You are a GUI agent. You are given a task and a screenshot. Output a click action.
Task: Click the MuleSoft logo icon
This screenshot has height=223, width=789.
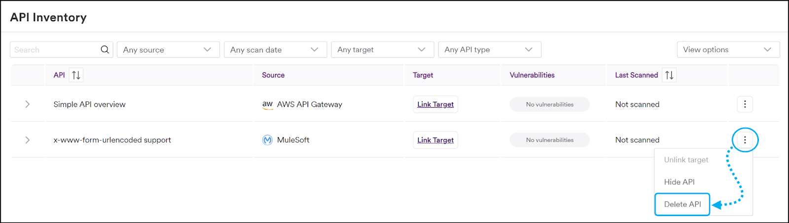coord(267,140)
